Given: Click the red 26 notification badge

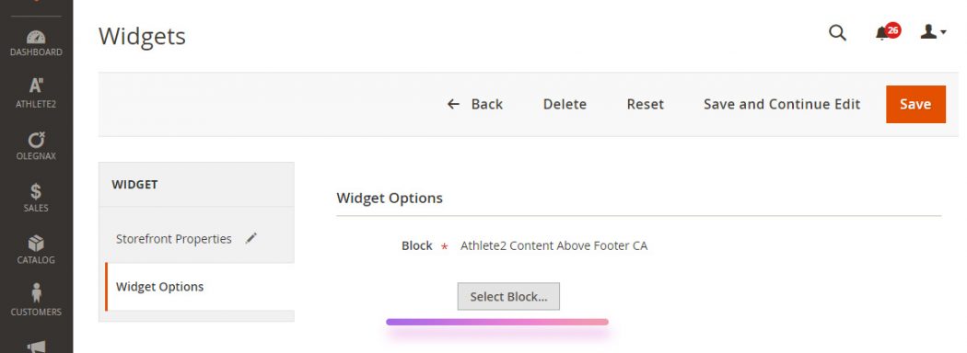Looking at the screenshot, I should [892, 30].
